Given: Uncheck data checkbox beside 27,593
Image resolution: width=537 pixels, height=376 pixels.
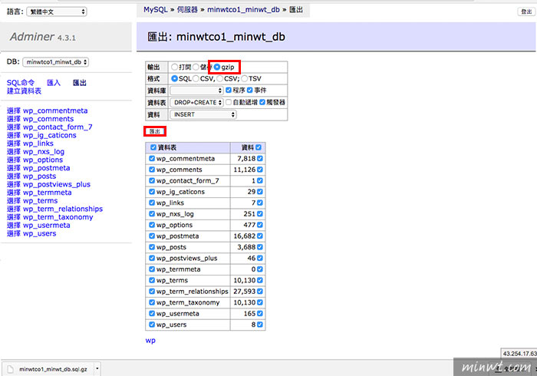Looking at the screenshot, I should click(x=260, y=292).
